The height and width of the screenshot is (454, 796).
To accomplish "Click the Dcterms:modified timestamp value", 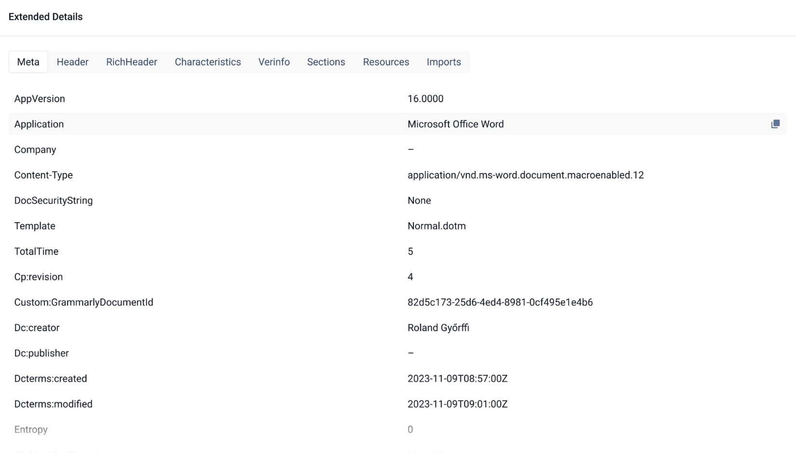I will 457,404.
